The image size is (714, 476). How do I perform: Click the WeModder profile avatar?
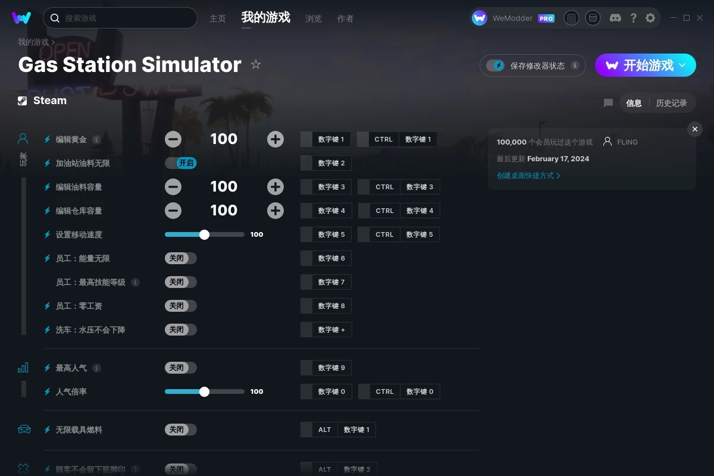[480, 18]
